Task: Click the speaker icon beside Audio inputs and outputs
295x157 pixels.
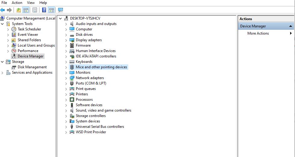Action: pos(72,24)
